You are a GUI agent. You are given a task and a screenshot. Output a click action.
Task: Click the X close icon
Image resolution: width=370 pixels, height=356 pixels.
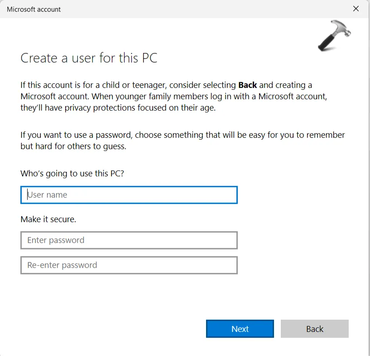[356, 9]
